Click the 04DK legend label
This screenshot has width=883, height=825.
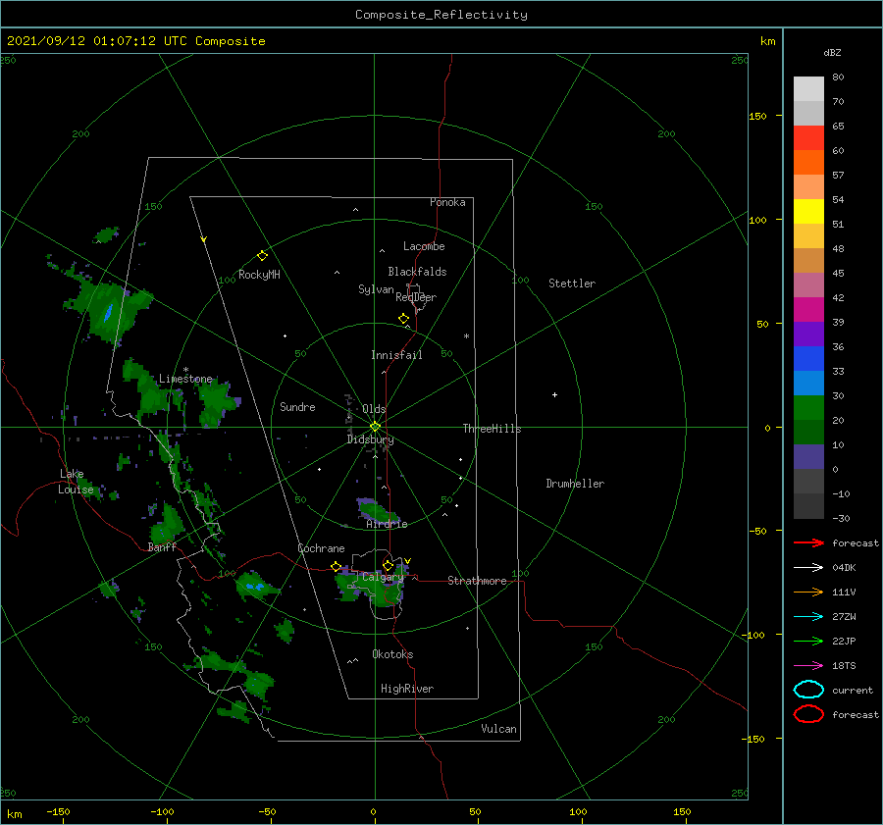click(844, 567)
